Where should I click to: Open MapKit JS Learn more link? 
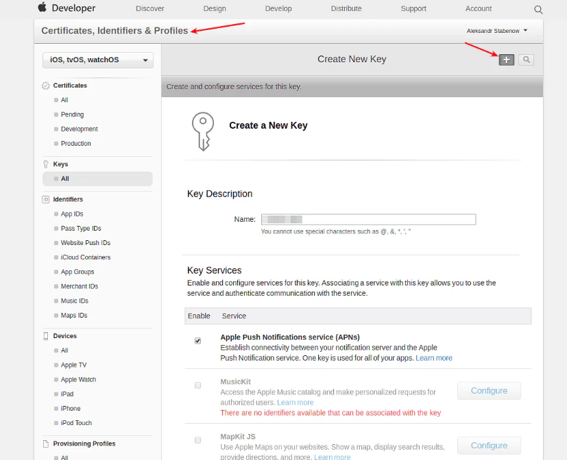pyautogui.click(x=332, y=457)
